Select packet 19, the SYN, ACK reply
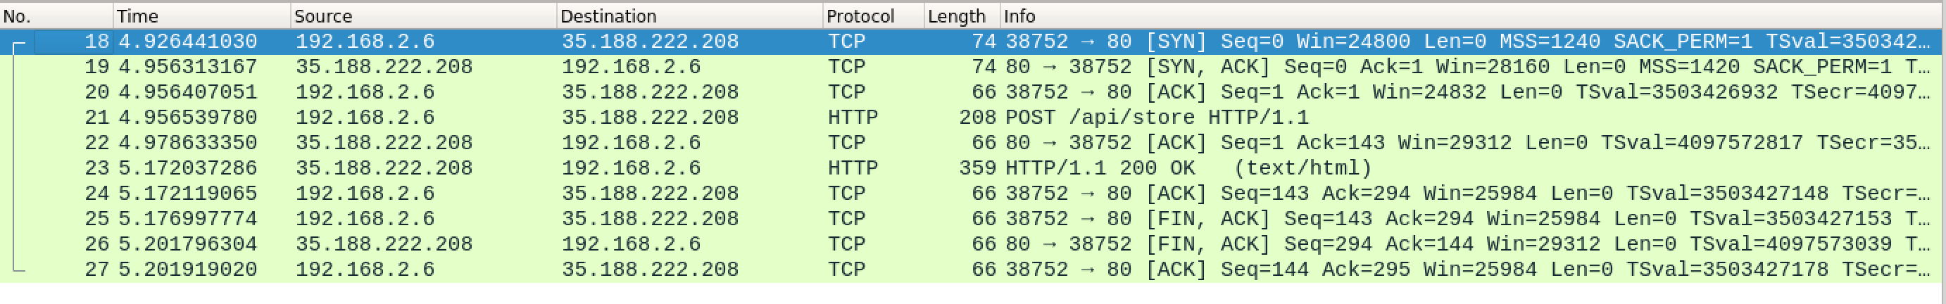Image resolution: width=1946 pixels, height=304 pixels. [x=973, y=67]
